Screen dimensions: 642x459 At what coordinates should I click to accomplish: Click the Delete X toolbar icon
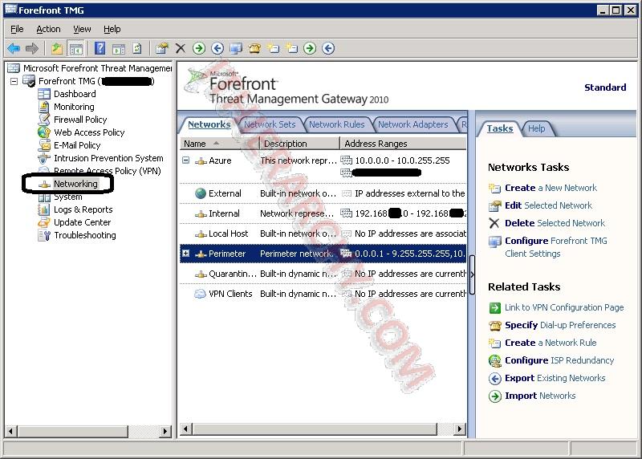pos(180,48)
